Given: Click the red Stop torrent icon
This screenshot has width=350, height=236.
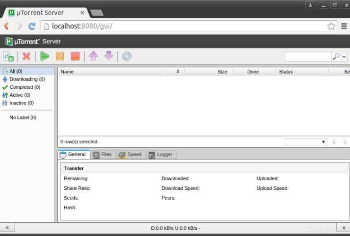Looking at the screenshot, I should point(75,57).
